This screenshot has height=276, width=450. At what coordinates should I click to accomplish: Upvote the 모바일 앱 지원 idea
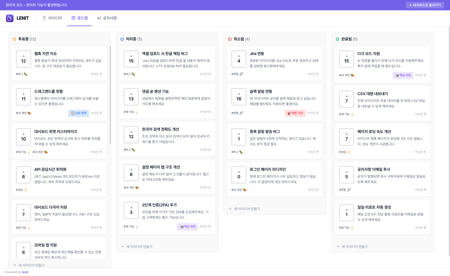pyautogui.click(x=23, y=250)
